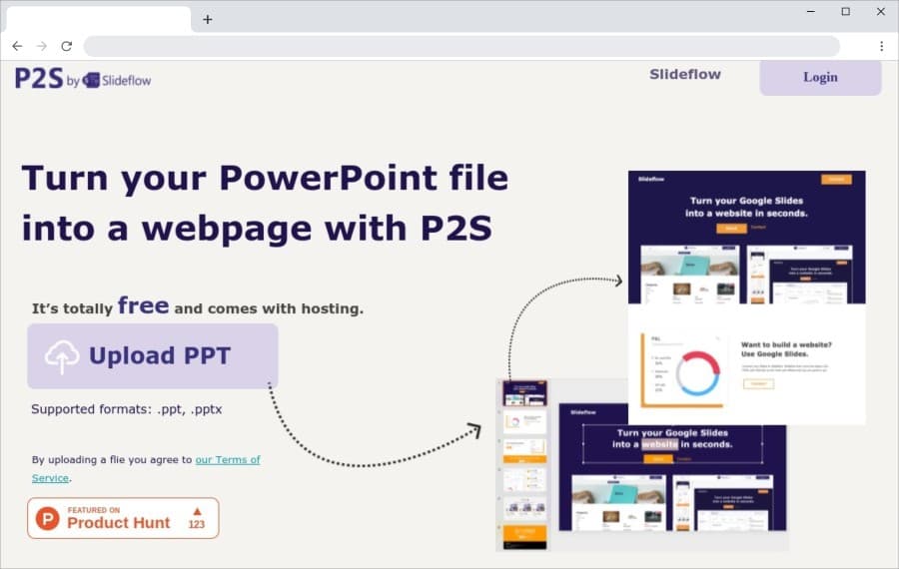Screen dimensions: 899x569
Task: Click the large 'free' word
Action: tap(143, 305)
